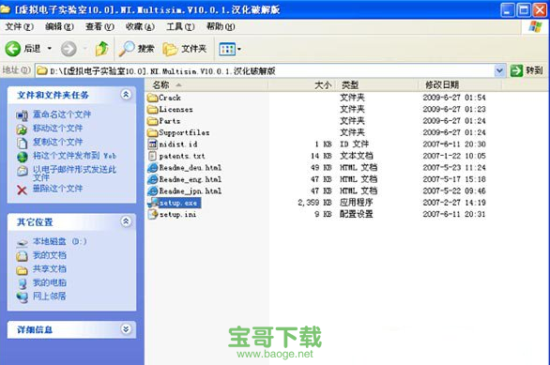550x365 pixels.
Task: Select the Readme_eng.html file icon
Action: pos(153,179)
